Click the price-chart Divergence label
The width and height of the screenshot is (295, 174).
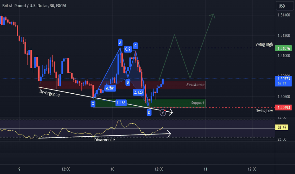coord(50,93)
